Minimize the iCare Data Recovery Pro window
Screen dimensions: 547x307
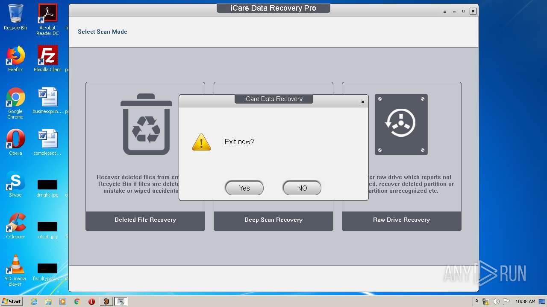coord(454,12)
